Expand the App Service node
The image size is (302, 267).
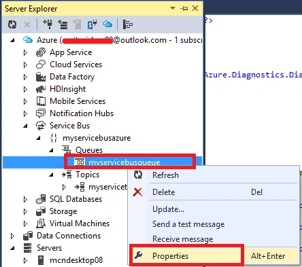click(25, 52)
